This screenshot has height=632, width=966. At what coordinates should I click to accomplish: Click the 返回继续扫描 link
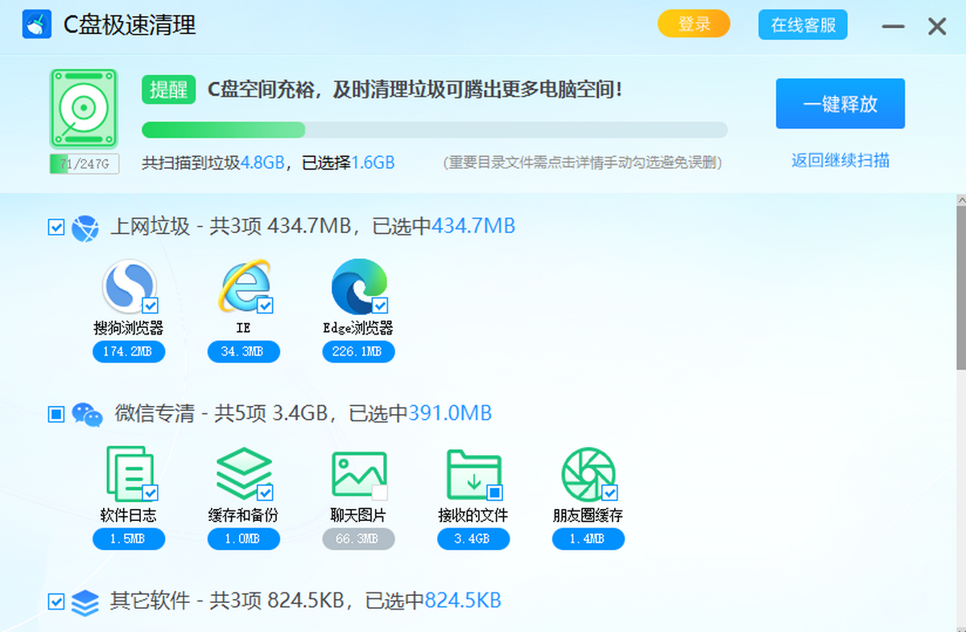pyautogui.click(x=840, y=160)
